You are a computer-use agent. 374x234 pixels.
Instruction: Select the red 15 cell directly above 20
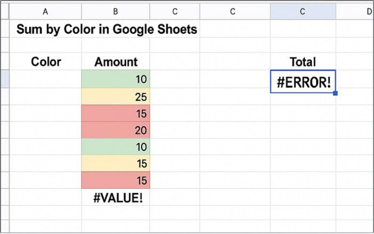115,113
